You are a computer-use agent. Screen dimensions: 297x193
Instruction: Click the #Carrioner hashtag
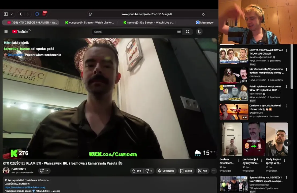pyautogui.click(x=44, y=180)
